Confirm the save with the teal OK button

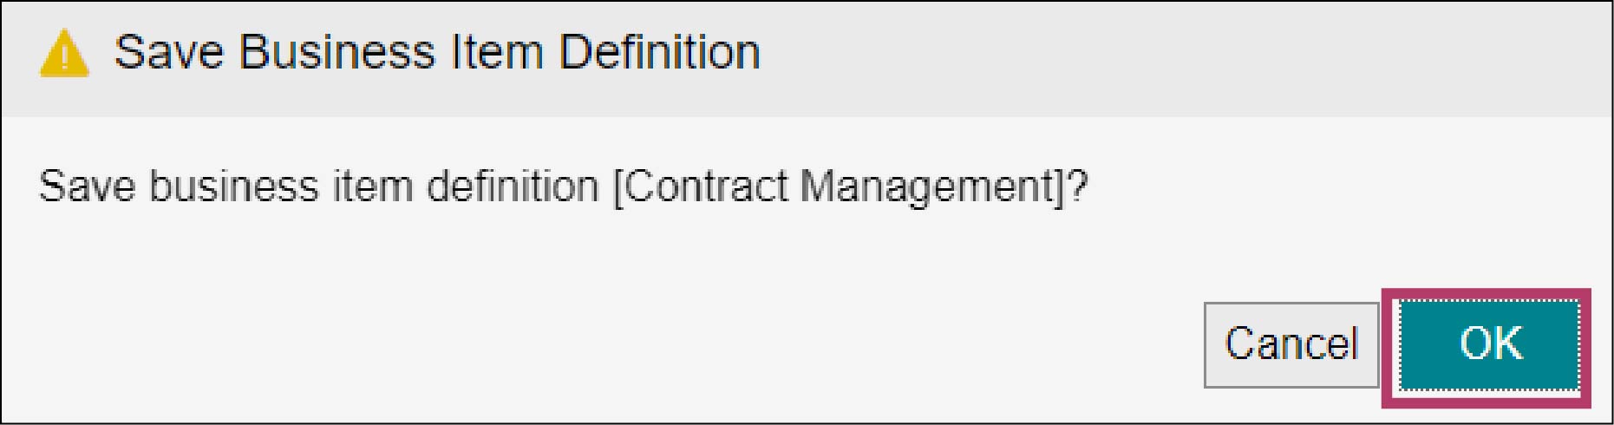[1489, 344]
